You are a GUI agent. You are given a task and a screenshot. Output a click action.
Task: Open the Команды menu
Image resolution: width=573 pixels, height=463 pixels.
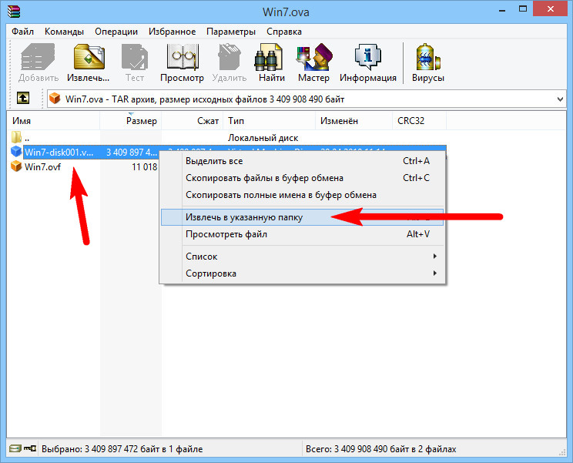(x=64, y=32)
